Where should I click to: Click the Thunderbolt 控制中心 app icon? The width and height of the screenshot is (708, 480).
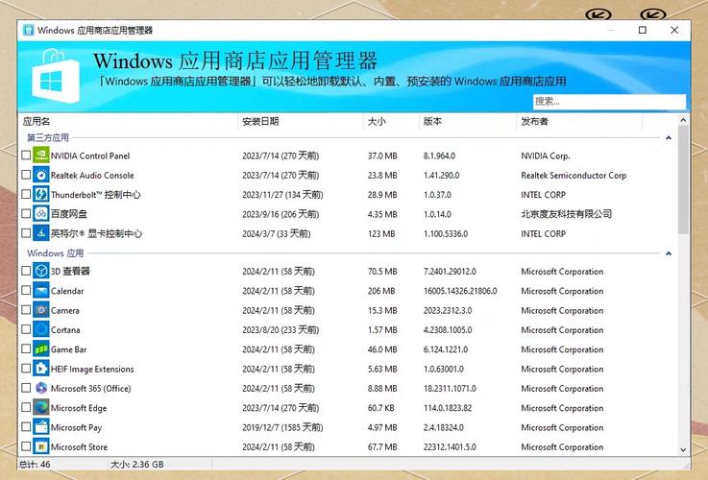pos(40,195)
